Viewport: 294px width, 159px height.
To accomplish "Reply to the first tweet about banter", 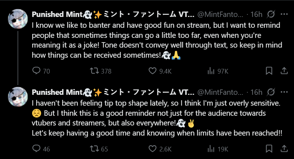I will click(x=36, y=71).
